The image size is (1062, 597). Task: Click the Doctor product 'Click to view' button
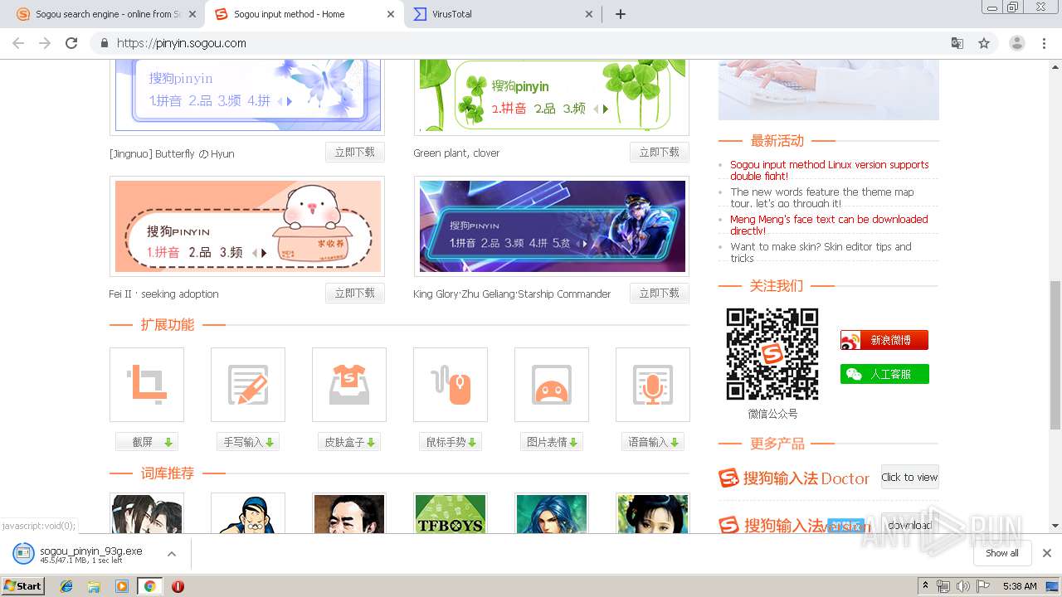coord(909,477)
